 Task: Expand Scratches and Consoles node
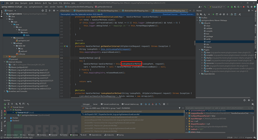4,91
